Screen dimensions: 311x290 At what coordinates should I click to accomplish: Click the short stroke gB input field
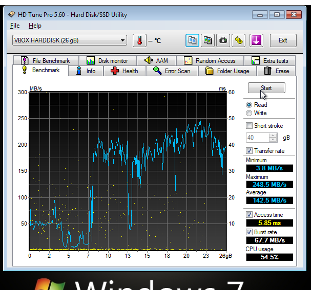pos(257,138)
